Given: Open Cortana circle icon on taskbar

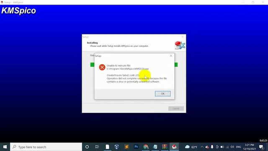Looking at the screenshot, I should click(x=87, y=147).
